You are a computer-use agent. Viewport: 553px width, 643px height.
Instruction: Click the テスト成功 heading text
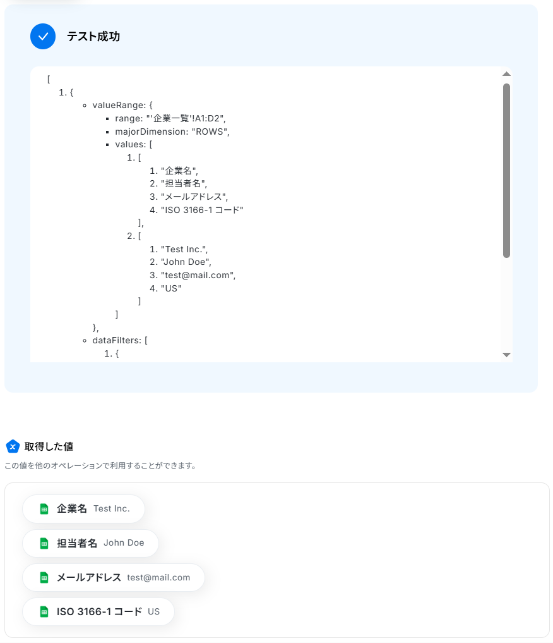pyautogui.click(x=93, y=37)
